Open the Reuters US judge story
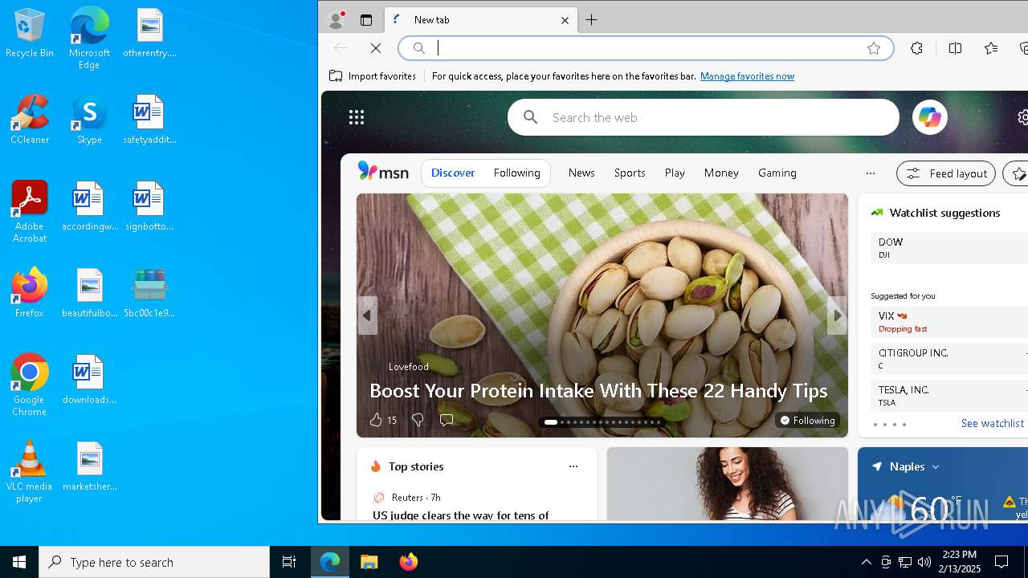This screenshot has width=1028, height=578. 461,515
